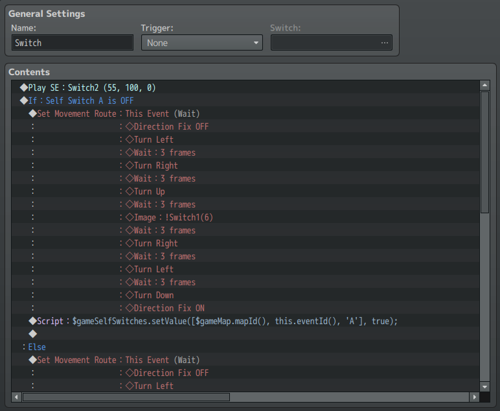
Task: Select the Direction Fix OFF row under Else
Action: coord(245,373)
